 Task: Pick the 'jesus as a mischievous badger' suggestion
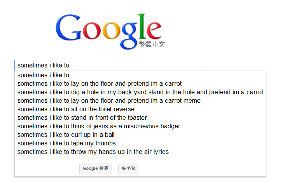(x=99, y=126)
